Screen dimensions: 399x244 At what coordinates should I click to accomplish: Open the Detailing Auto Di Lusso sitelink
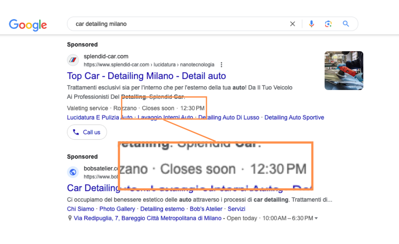pyautogui.click(x=229, y=118)
